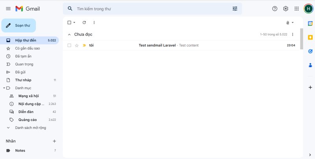Collapse side panel arrow at bottom right
The image size is (315, 159).
click(x=310, y=155)
